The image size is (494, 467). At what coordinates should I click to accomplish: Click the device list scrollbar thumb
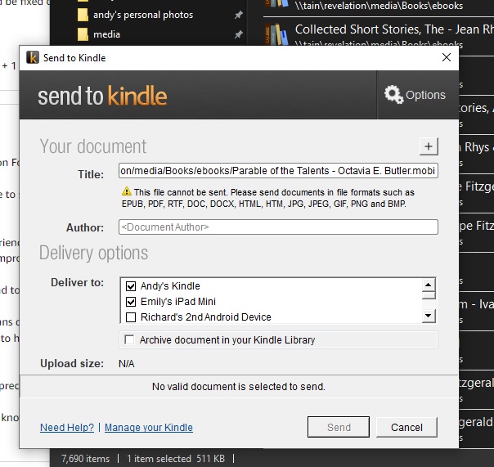429,295
